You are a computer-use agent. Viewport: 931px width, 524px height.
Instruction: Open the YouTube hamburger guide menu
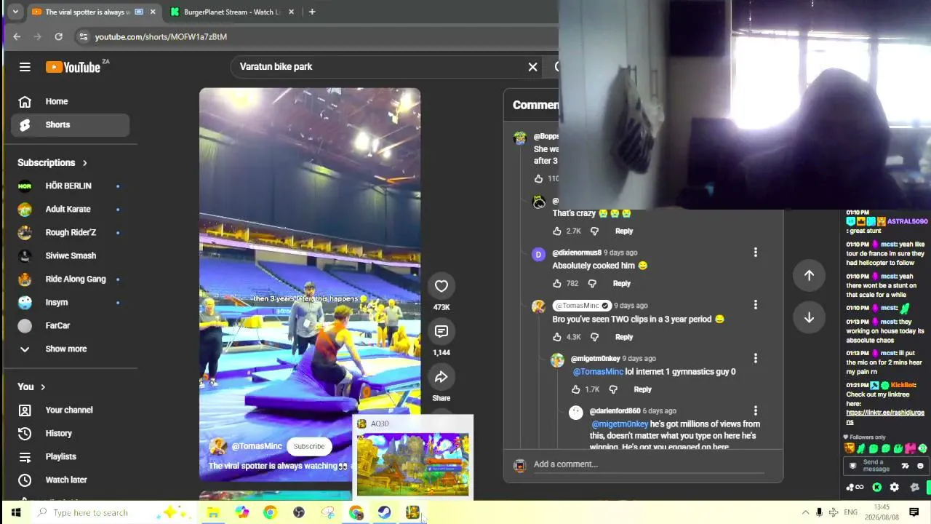point(25,67)
